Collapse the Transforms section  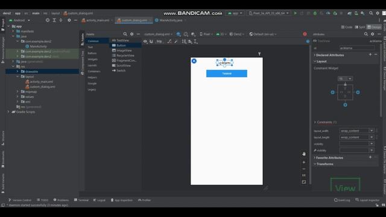[x=315, y=164]
